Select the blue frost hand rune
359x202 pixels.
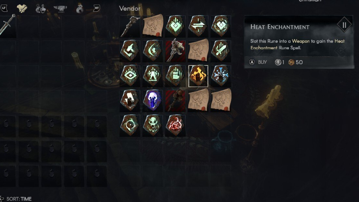click(x=221, y=76)
